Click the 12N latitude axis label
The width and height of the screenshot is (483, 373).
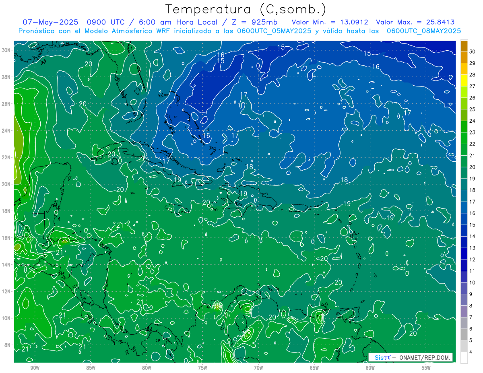click(6, 291)
